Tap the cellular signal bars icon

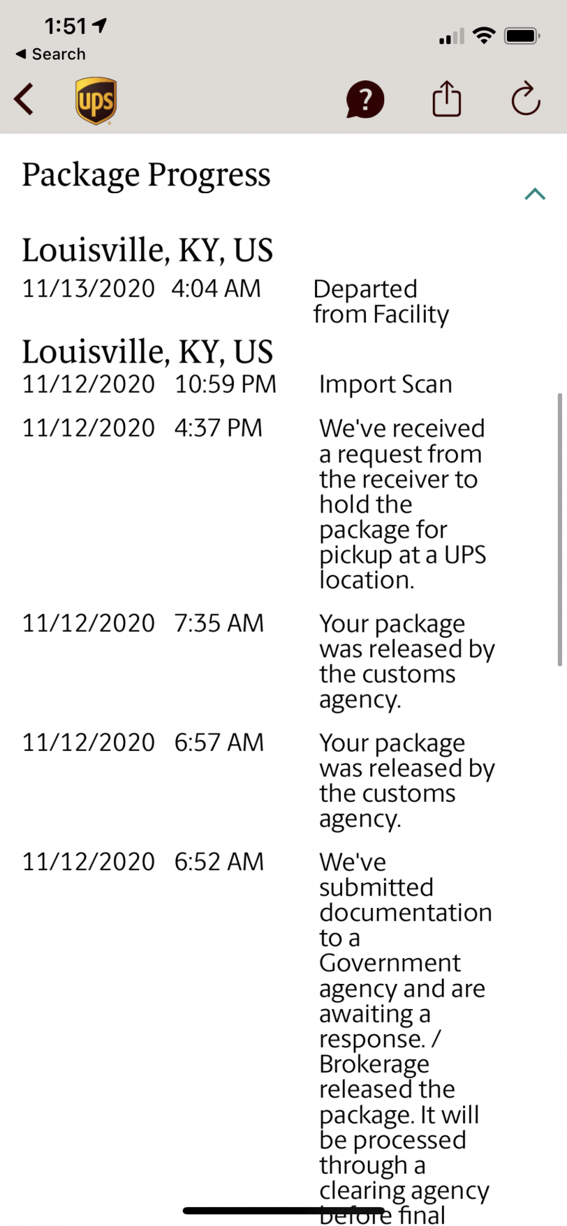(452, 37)
